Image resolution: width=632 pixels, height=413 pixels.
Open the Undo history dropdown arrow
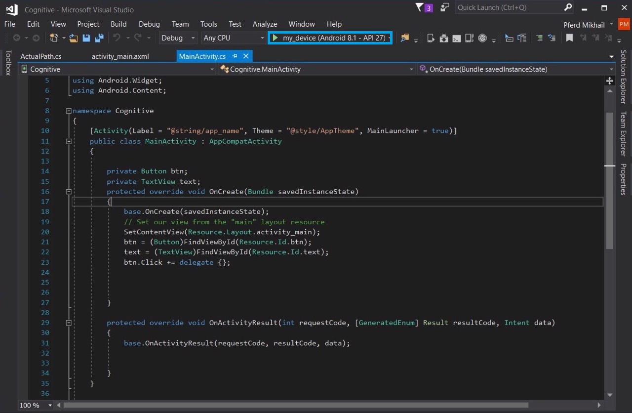pos(127,38)
